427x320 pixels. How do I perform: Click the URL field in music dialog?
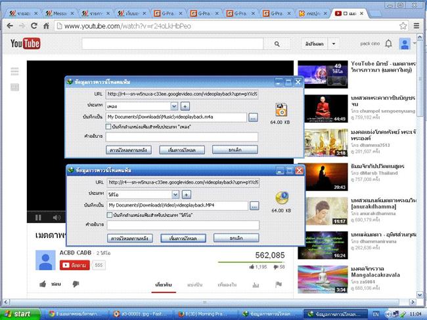181,94
